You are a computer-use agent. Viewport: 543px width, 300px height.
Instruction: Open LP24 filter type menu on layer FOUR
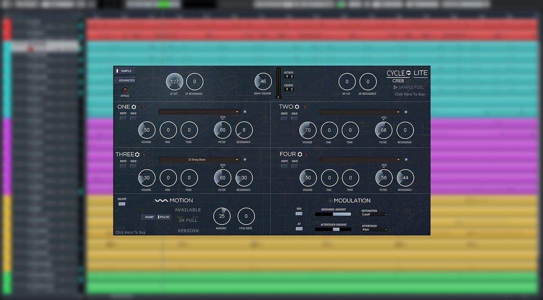384,166
